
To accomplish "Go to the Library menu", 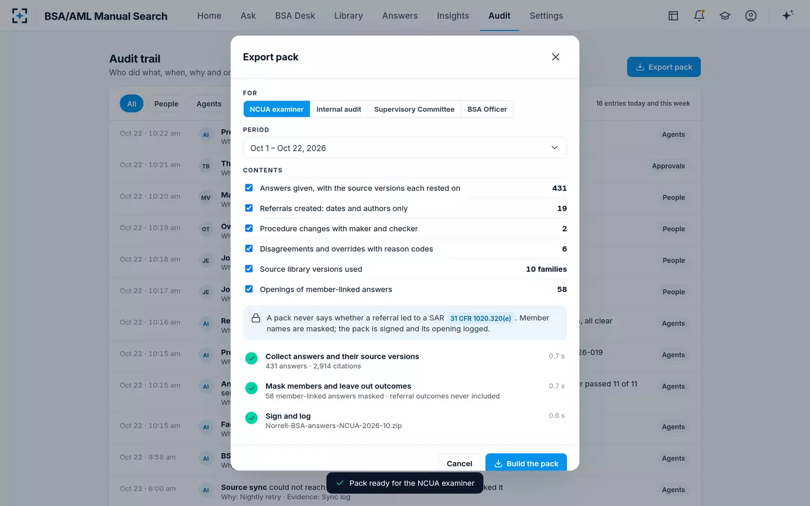I will tap(348, 16).
